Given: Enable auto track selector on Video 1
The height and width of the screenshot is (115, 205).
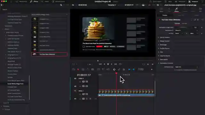Looking at the screenshot, I should pos(83,94).
